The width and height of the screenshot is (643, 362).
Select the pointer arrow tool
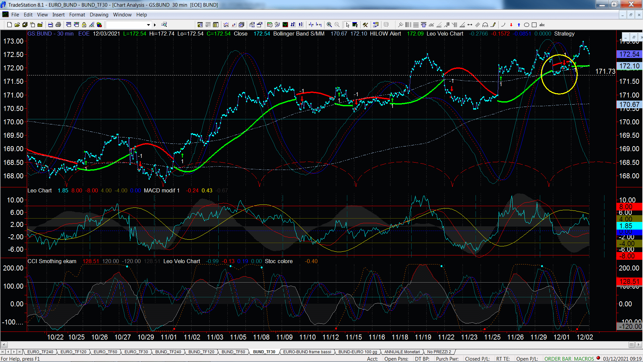point(347,25)
